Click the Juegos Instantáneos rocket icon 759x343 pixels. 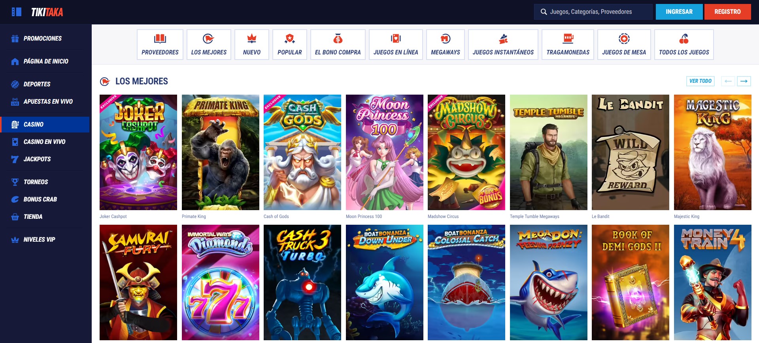click(x=503, y=39)
